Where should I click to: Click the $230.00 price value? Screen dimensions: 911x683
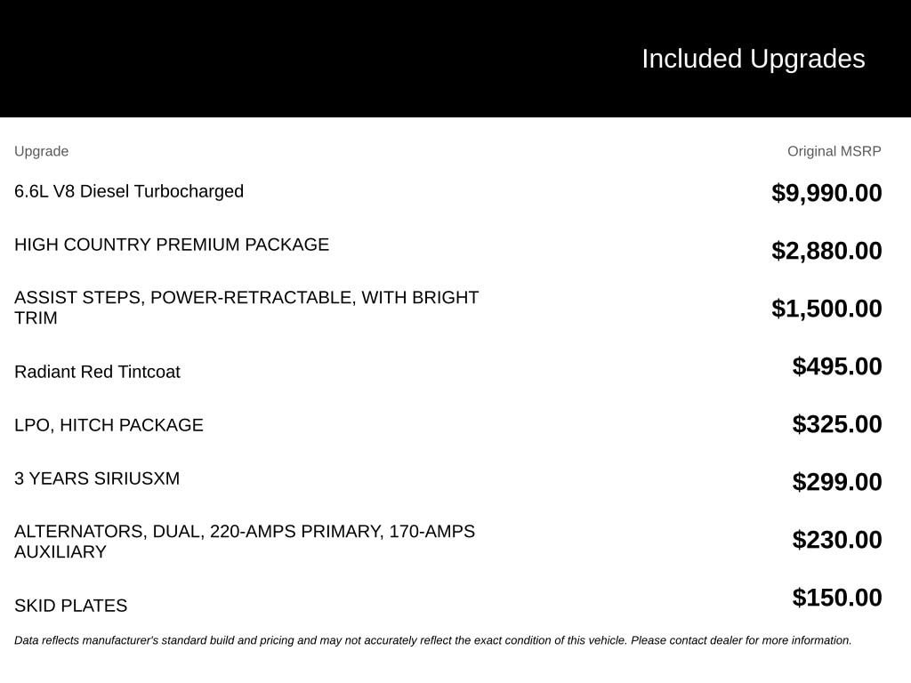point(836,540)
